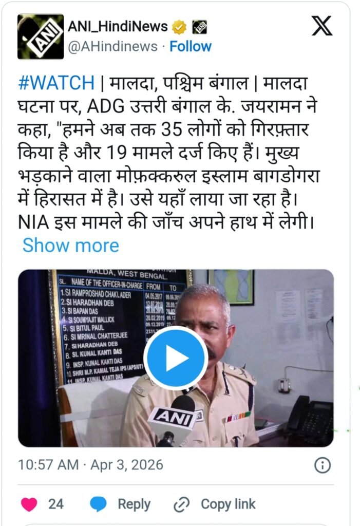Click the Copy link label
The image size is (360, 526).
[x=228, y=504]
